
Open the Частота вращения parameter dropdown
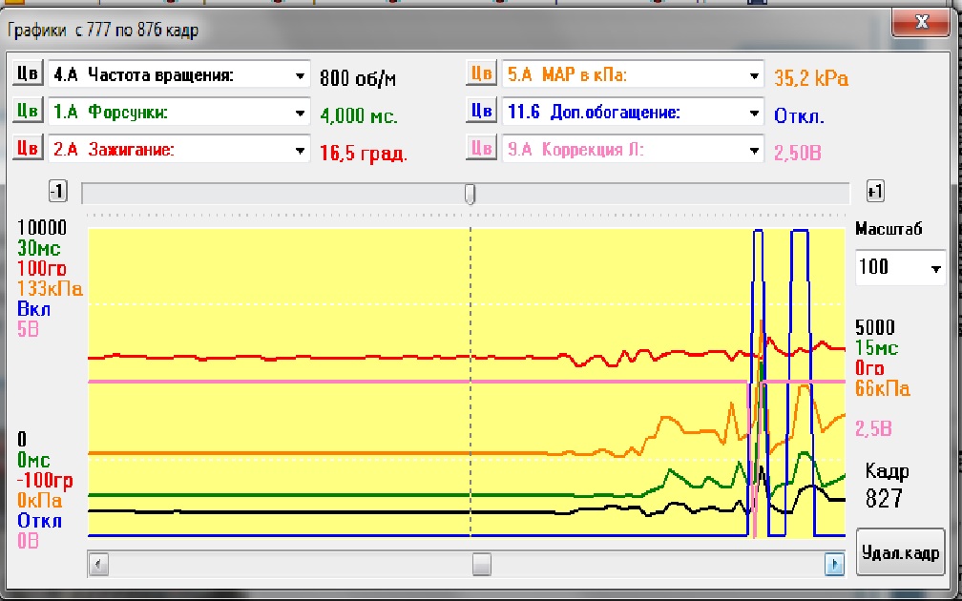pos(301,75)
